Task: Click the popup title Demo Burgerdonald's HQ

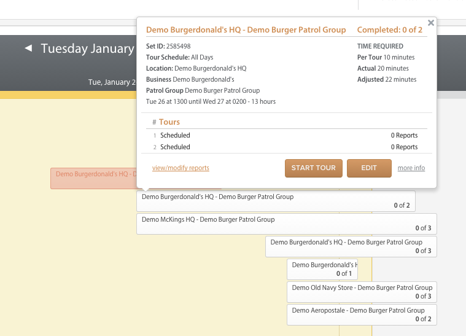Action: (246, 29)
